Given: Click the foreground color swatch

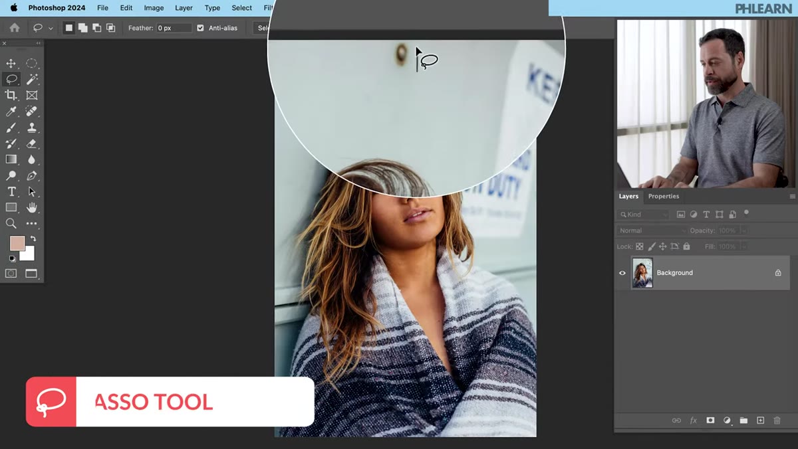Looking at the screenshot, I should (17, 243).
